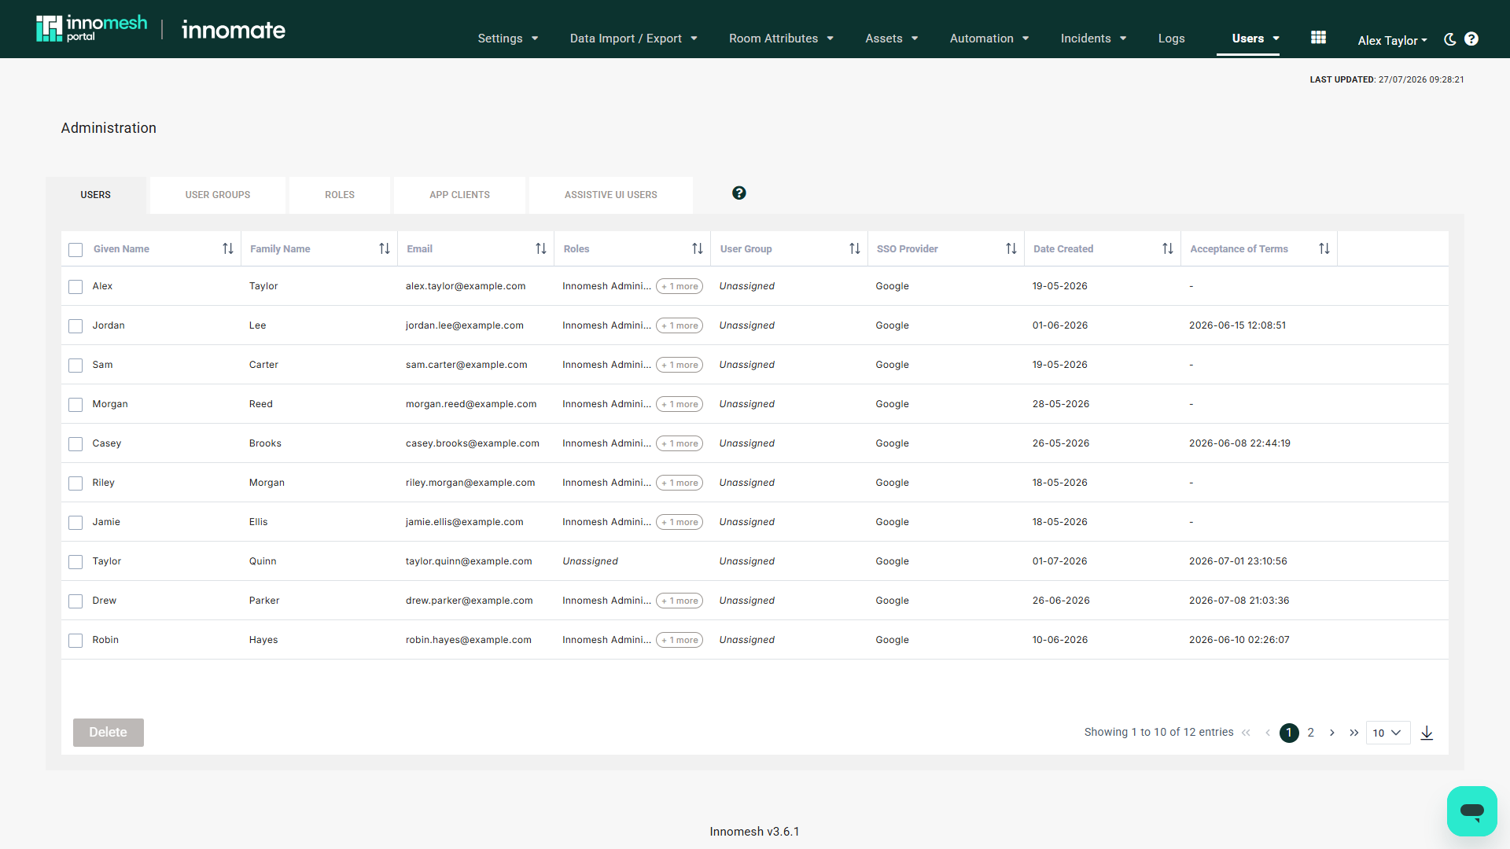Click the Innomesh portal logo
Viewport: 1510px width, 849px height.
coord(91,28)
